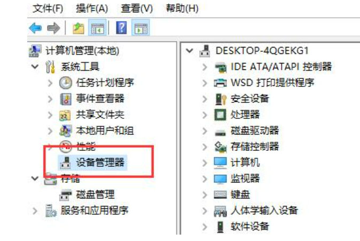Click the 处理器 chip icon
The width and height of the screenshot is (360, 241).
click(x=221, y=115)
